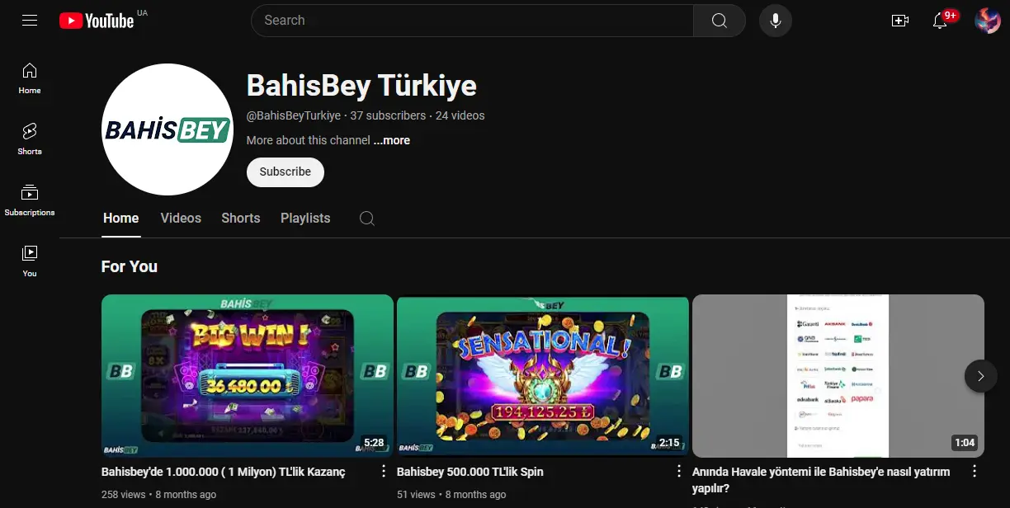The width and height of the screenshot is (1010, 508).
Task: Open You in sidebar
Action: pyautogui.click(x=30, y=261)
